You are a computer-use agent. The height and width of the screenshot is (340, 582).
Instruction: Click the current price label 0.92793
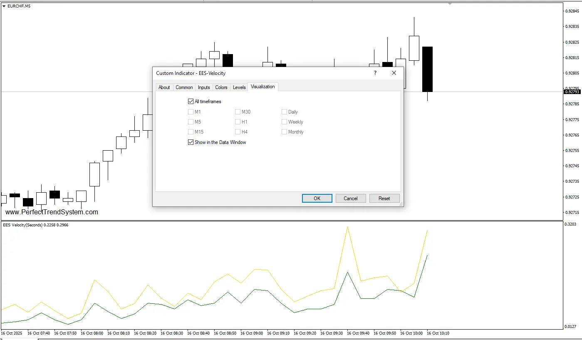pos(571,92)
